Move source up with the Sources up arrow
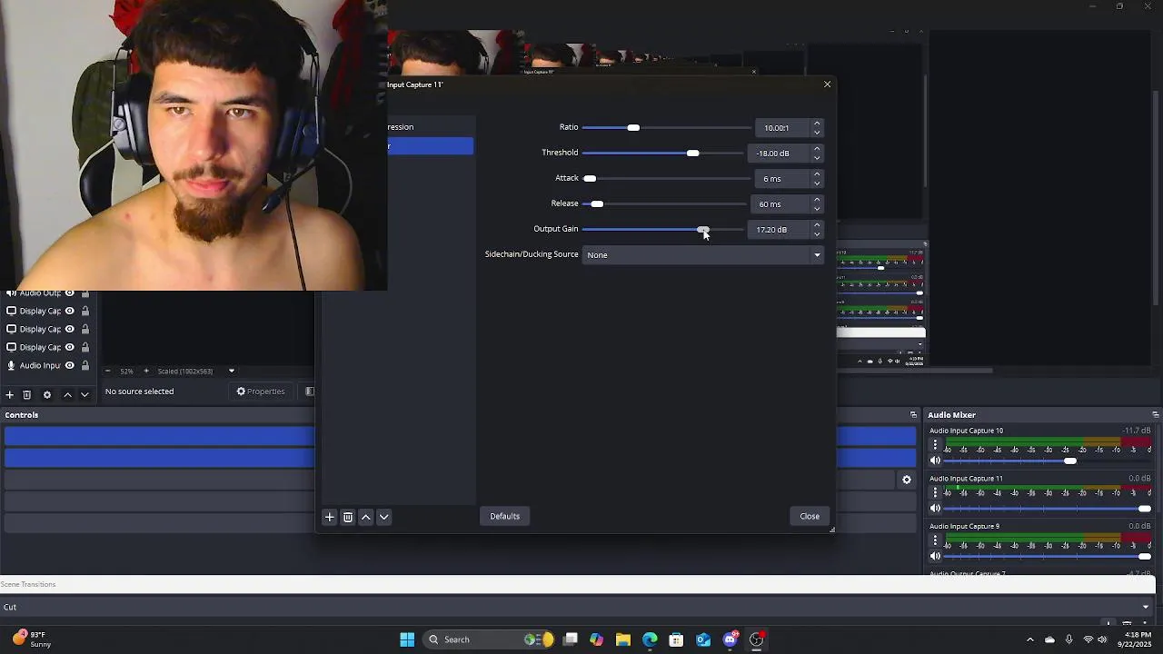Screen dimensions: 1163x654 click(67, 394)
